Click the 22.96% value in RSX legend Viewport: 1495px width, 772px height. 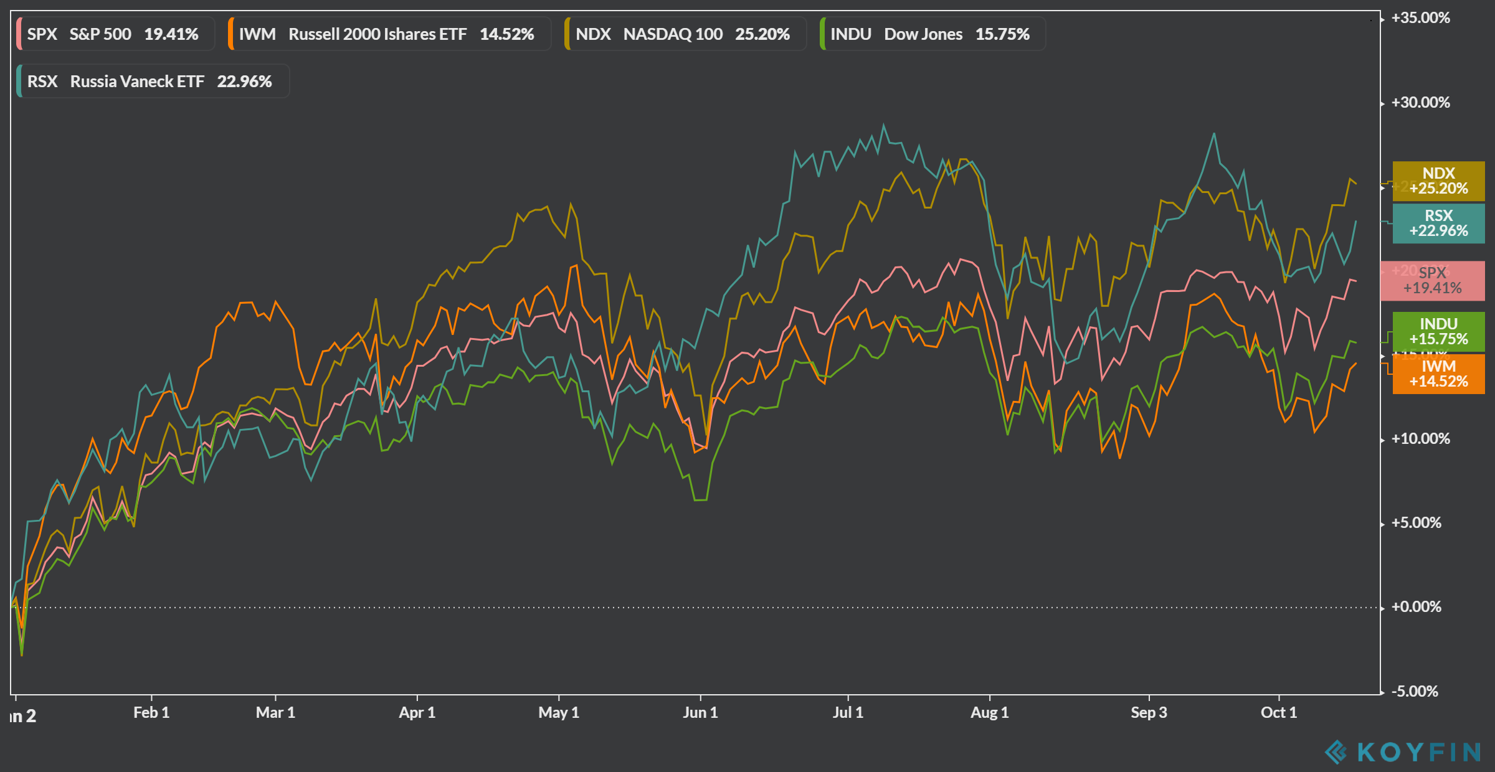[244, 82]
